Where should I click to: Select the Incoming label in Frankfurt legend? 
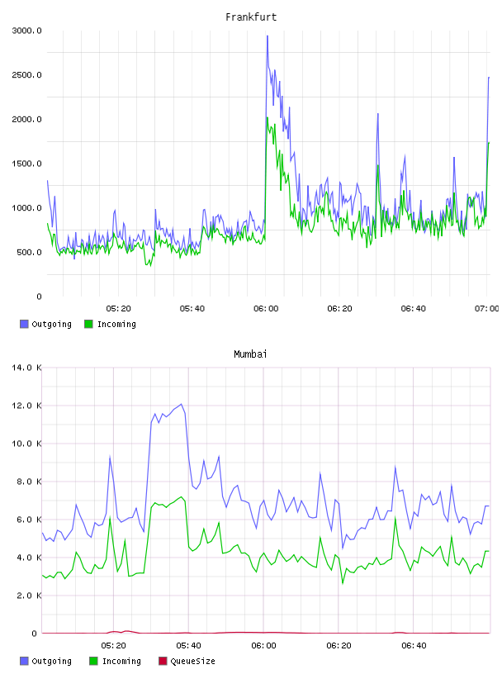coord(116,324)
